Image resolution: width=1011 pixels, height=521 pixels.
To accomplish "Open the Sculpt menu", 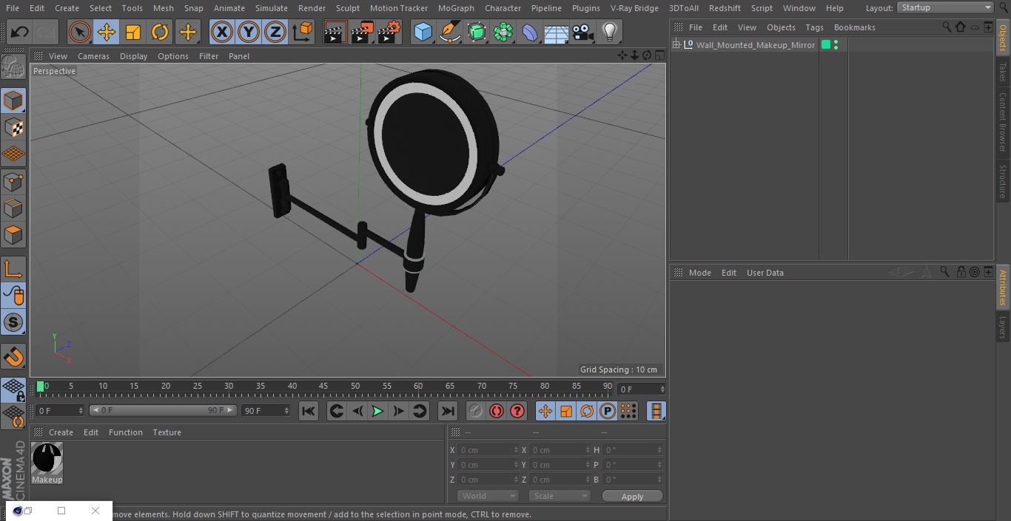I will pos(347,8).
